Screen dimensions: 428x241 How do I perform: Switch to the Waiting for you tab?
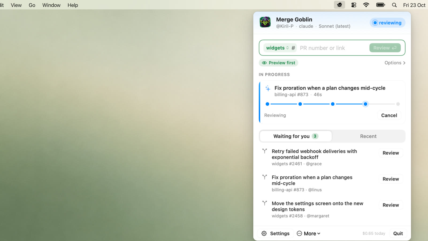(296, 136)
